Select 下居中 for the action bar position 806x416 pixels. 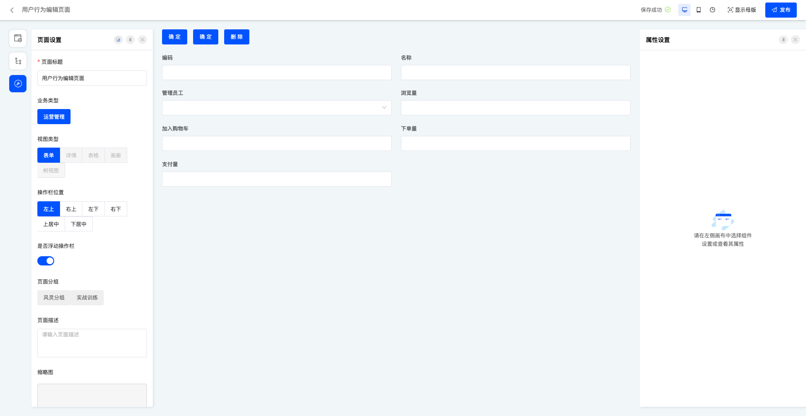pos(79,224)
